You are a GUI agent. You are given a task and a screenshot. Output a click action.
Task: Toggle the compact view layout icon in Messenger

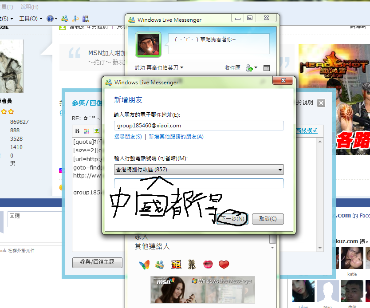coord(267,68)
